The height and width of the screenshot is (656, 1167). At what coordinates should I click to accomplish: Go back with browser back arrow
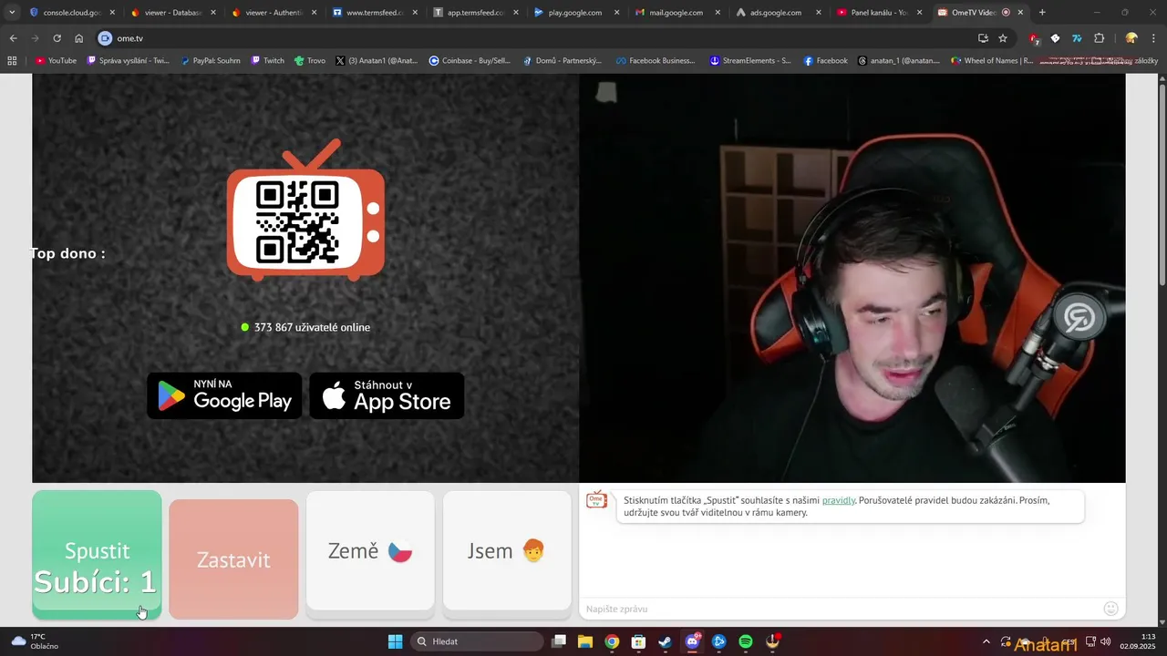click(13, 38)
